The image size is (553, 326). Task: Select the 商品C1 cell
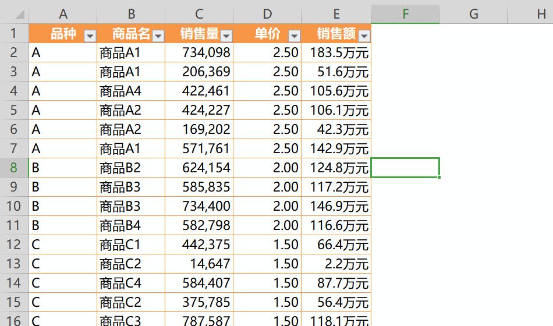tap(131, 245)
